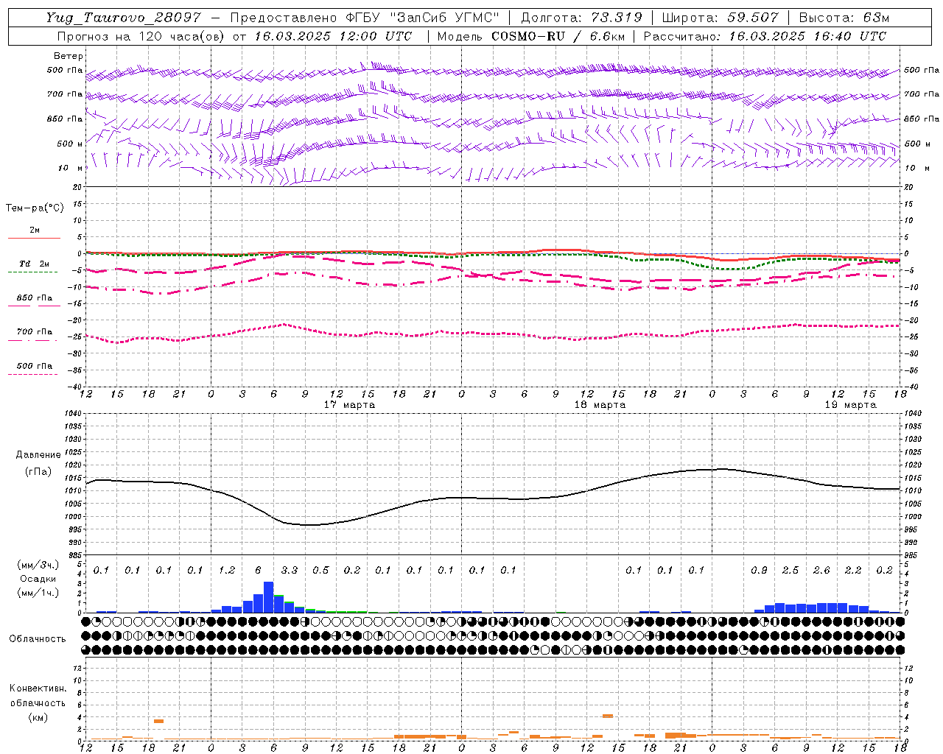Click the Прогноз на 120 часа(ов) text

[x=142, y=36]
